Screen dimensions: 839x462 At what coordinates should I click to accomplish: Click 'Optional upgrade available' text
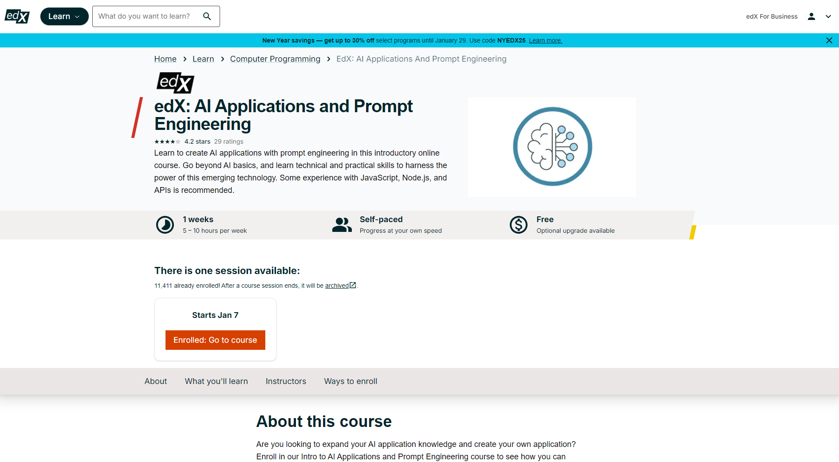tap(575, 231)
